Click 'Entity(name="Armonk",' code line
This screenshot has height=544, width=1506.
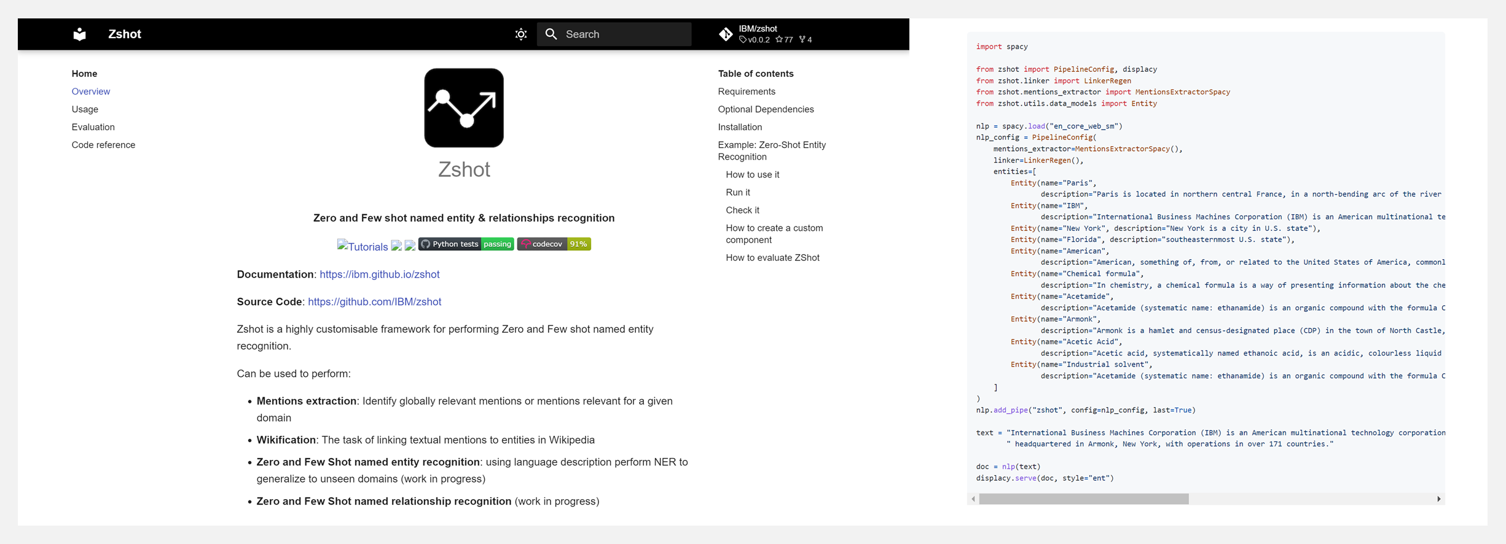(x=1056, y=319)
